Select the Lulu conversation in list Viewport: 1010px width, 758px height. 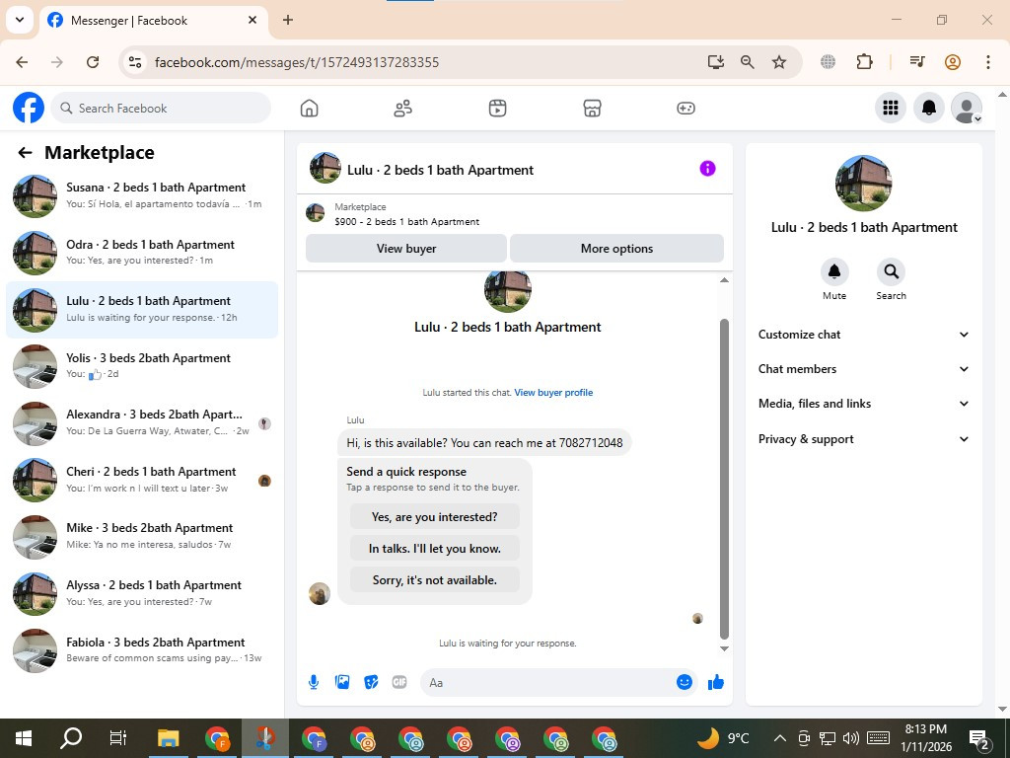click(x=142, y=309)
